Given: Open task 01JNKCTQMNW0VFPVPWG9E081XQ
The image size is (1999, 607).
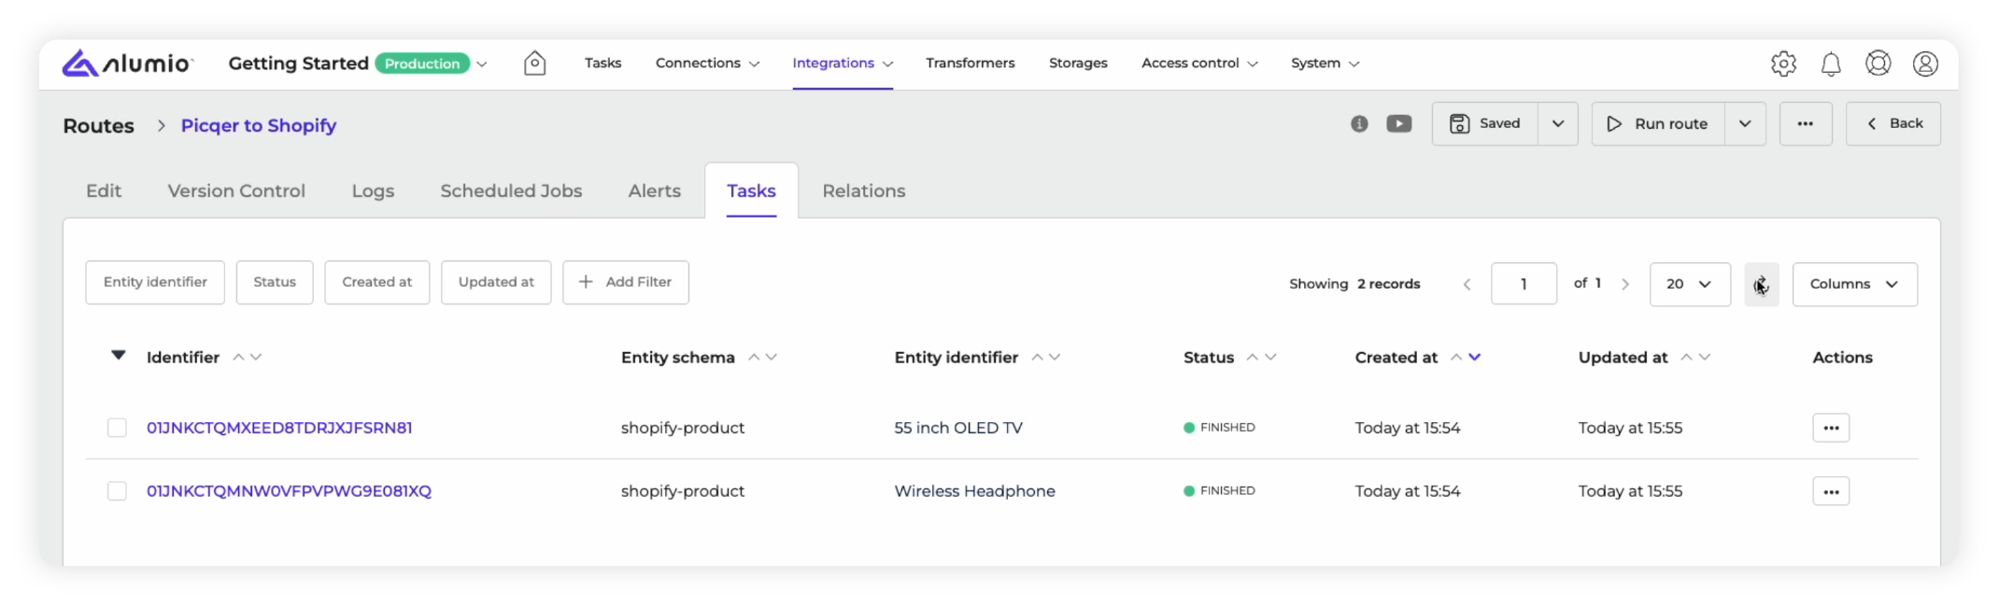Looking at the screenshot, I should [289, 491].
